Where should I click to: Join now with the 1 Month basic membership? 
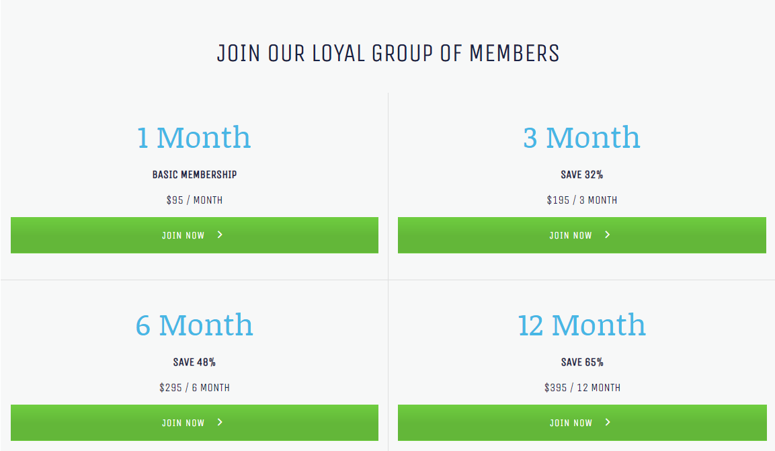coord(183,235)
